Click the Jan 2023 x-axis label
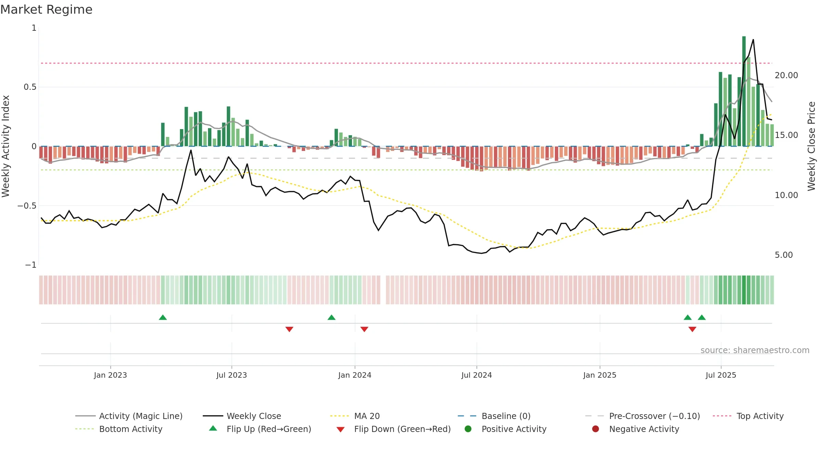 click(x=110, y=375)
